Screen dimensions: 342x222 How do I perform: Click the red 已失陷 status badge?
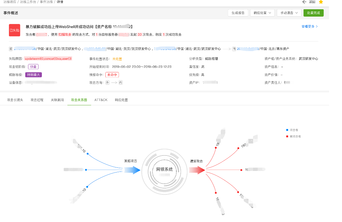14,30
